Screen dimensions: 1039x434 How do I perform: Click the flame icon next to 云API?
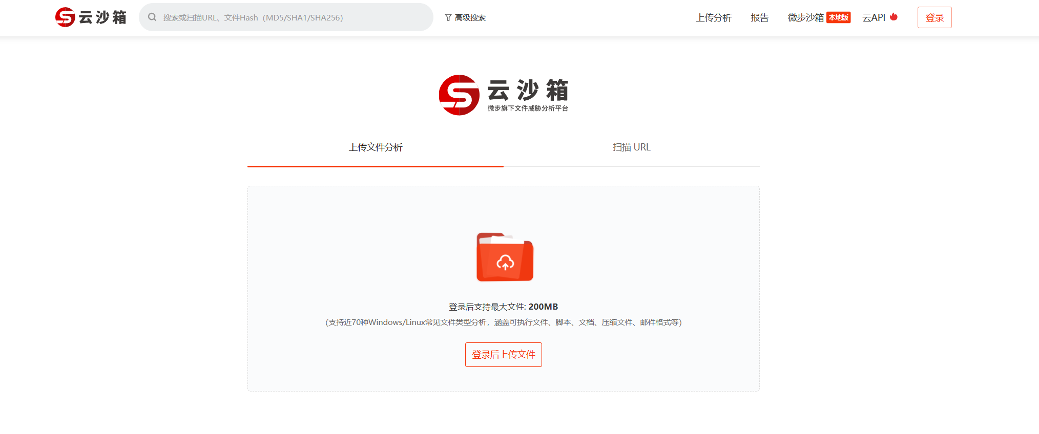(x=894, y=16)
